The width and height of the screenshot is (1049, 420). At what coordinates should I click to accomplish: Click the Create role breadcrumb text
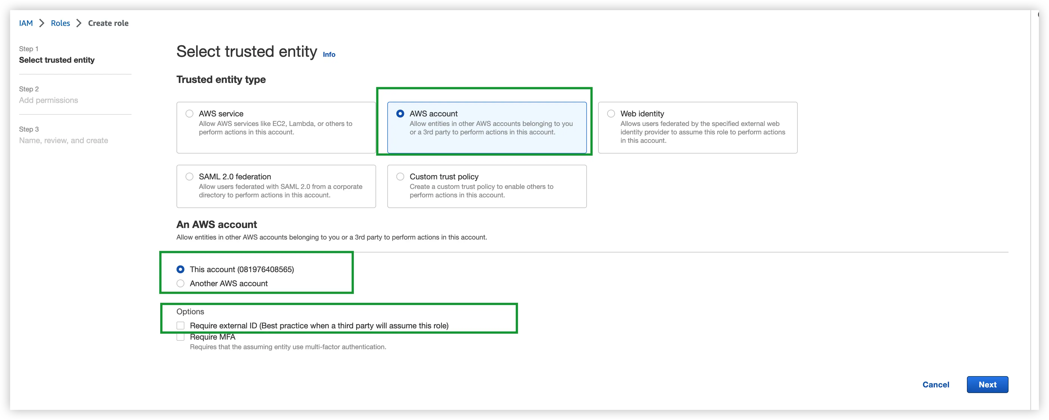(108, 23)
